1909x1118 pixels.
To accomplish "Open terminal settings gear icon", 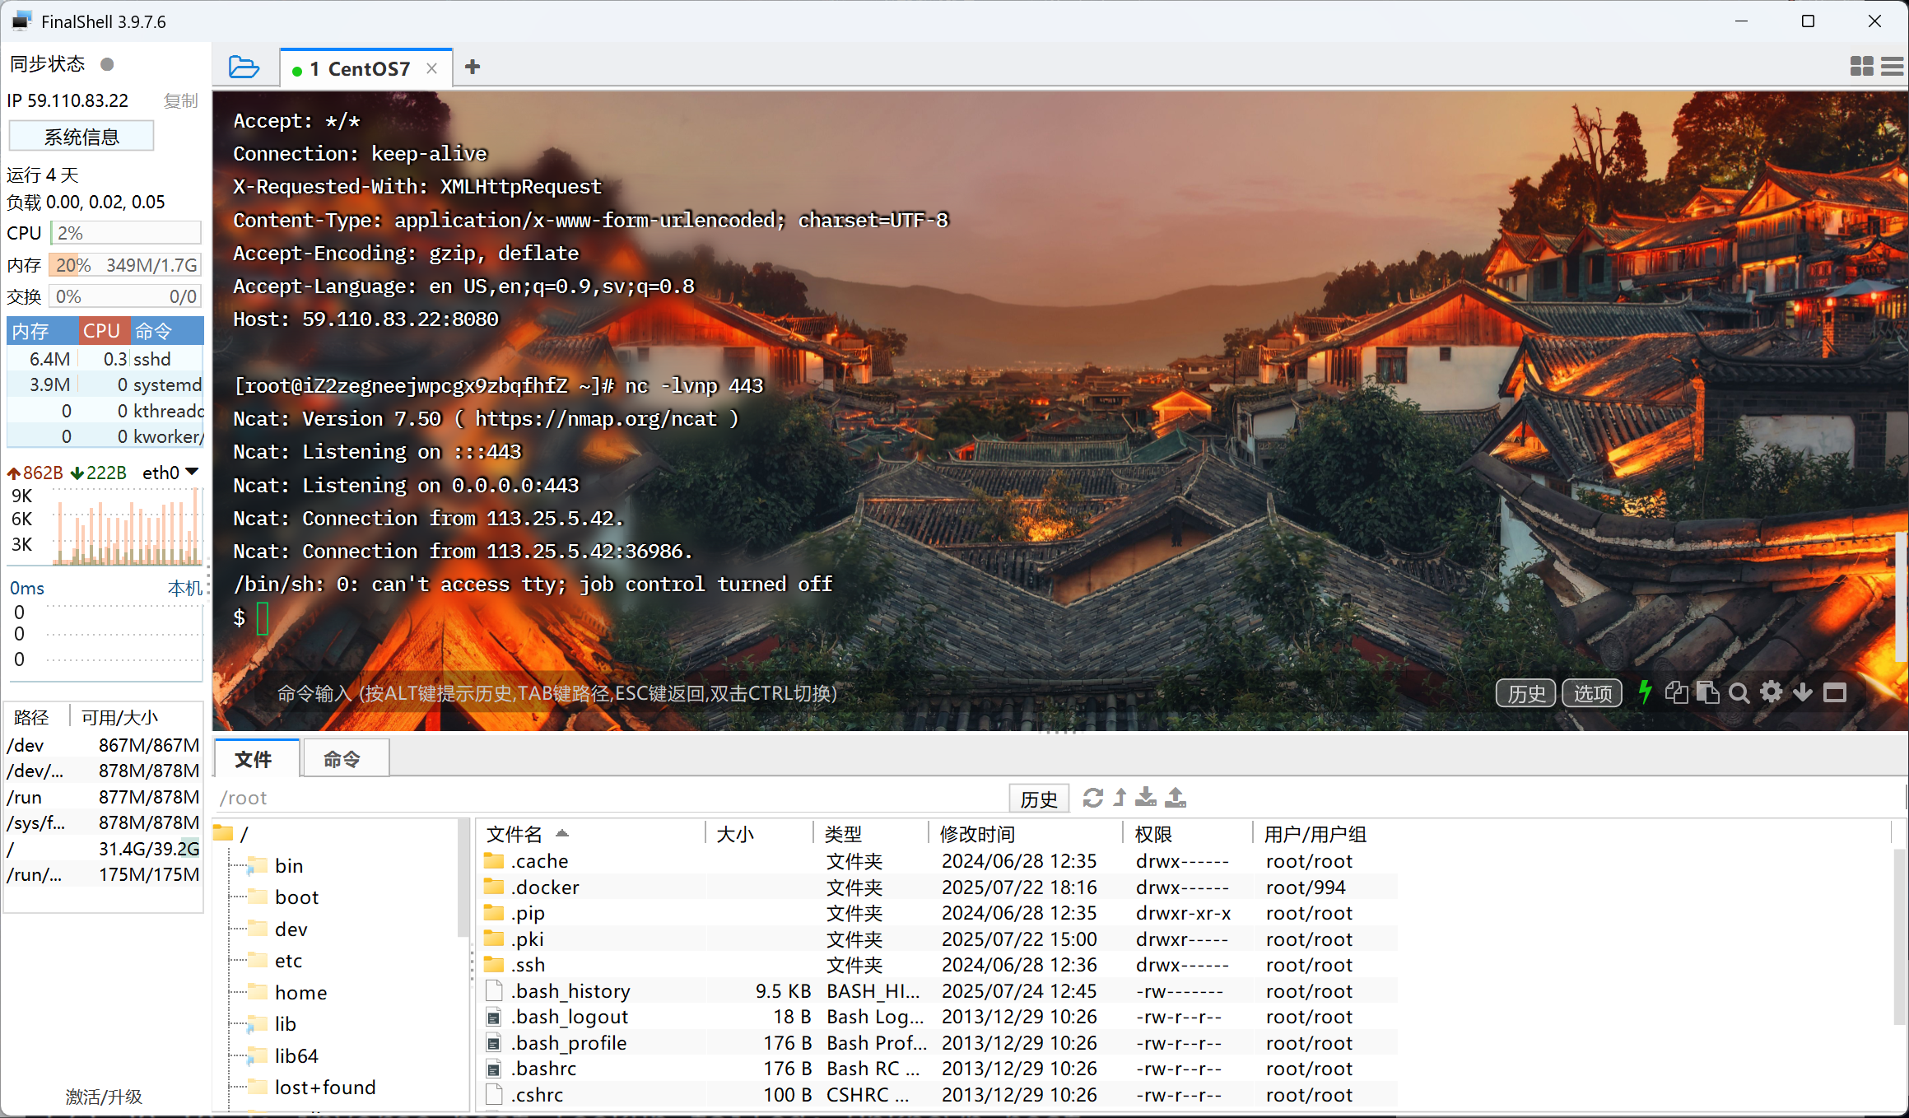I will pos(1772,692).
